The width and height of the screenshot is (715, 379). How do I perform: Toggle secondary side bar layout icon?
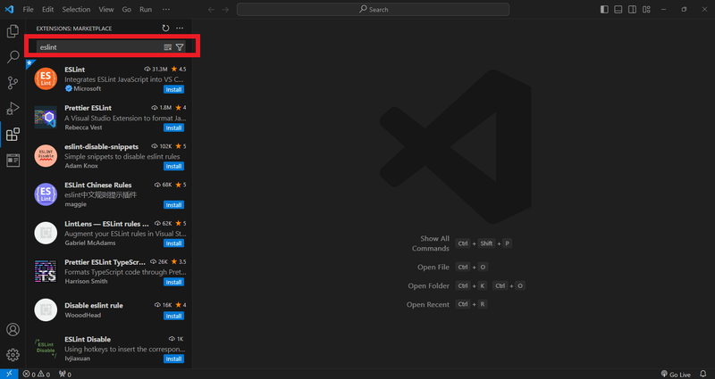point(632,10)
